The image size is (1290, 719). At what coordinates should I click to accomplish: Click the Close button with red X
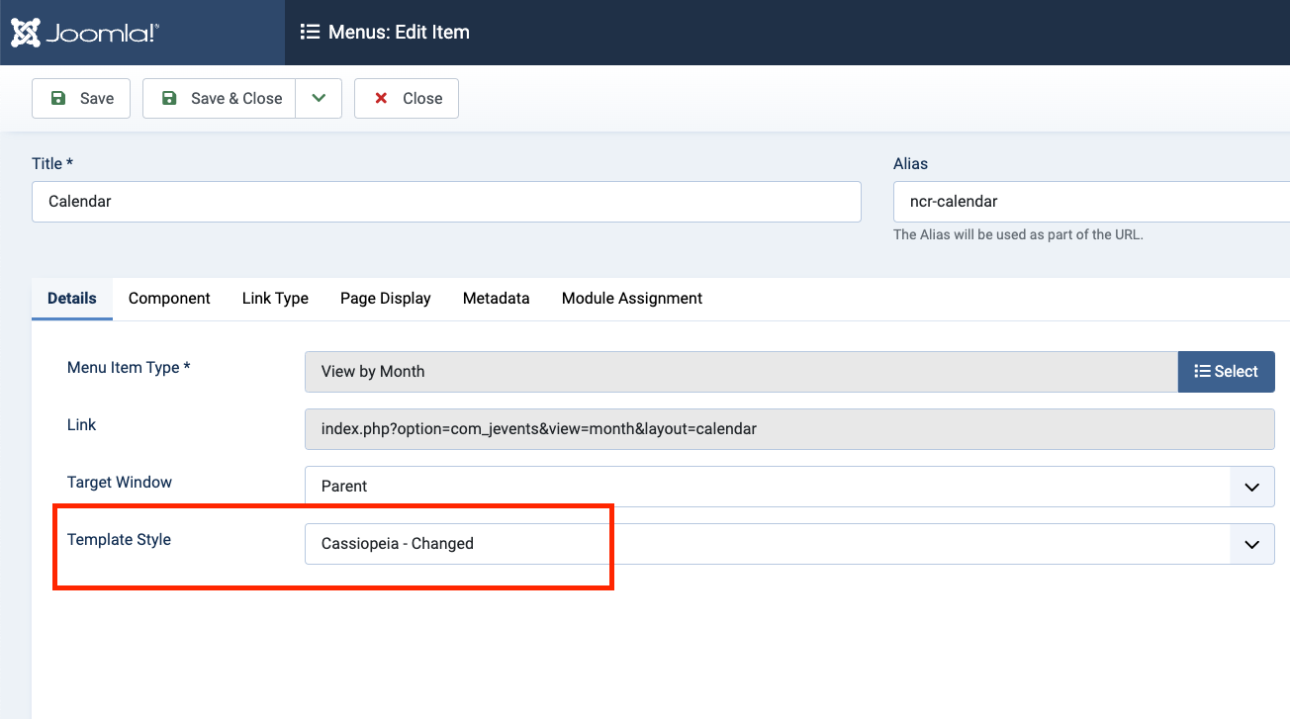tap(407, 98)
